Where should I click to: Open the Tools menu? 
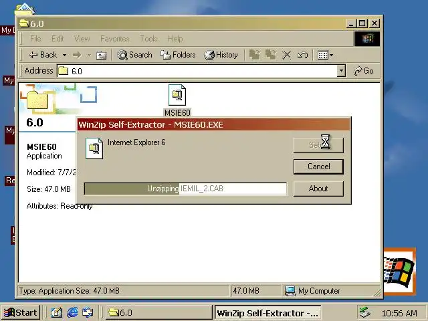pos(148,39)
